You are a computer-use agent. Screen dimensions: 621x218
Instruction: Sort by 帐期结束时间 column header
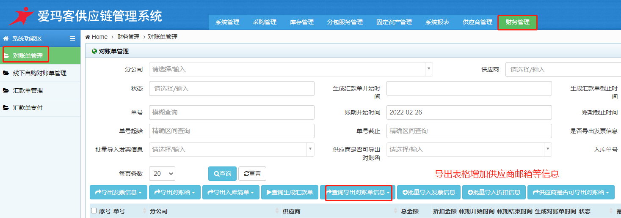(x=514, y=211)
